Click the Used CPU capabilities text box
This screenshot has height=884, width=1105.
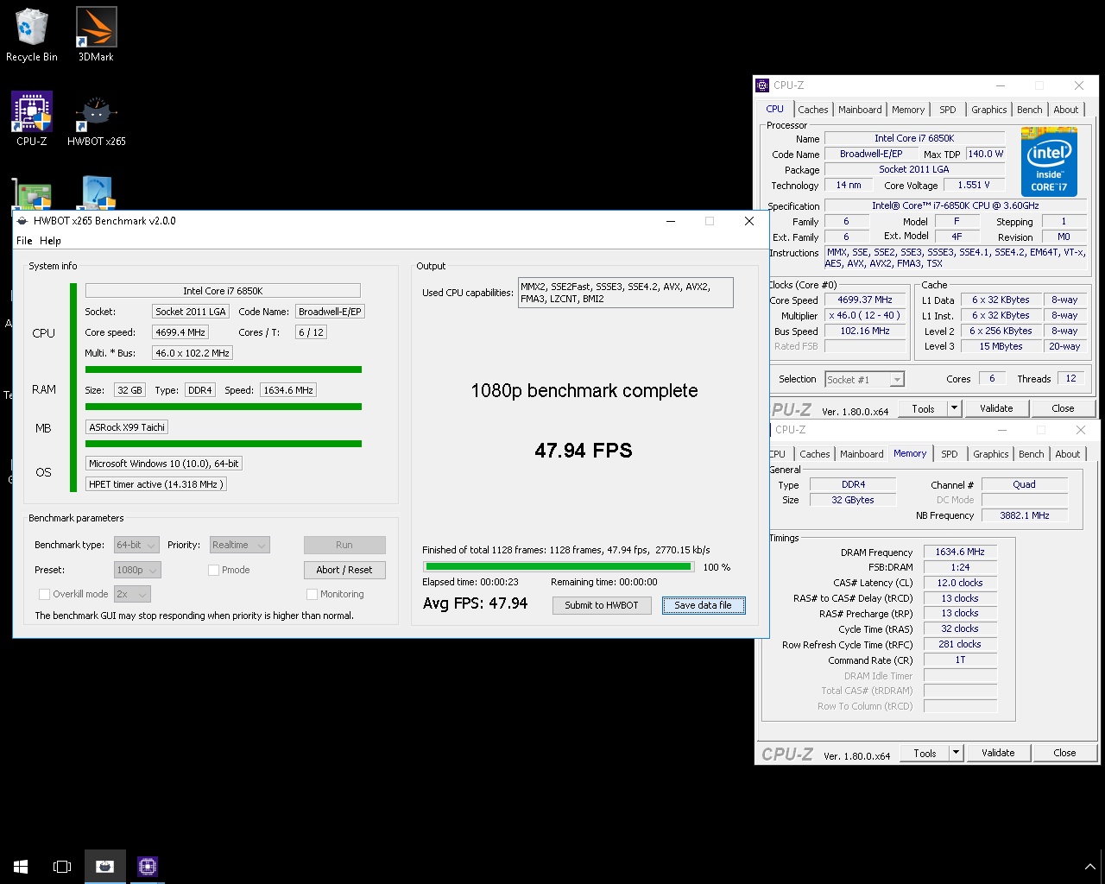(x=625, y=293)
